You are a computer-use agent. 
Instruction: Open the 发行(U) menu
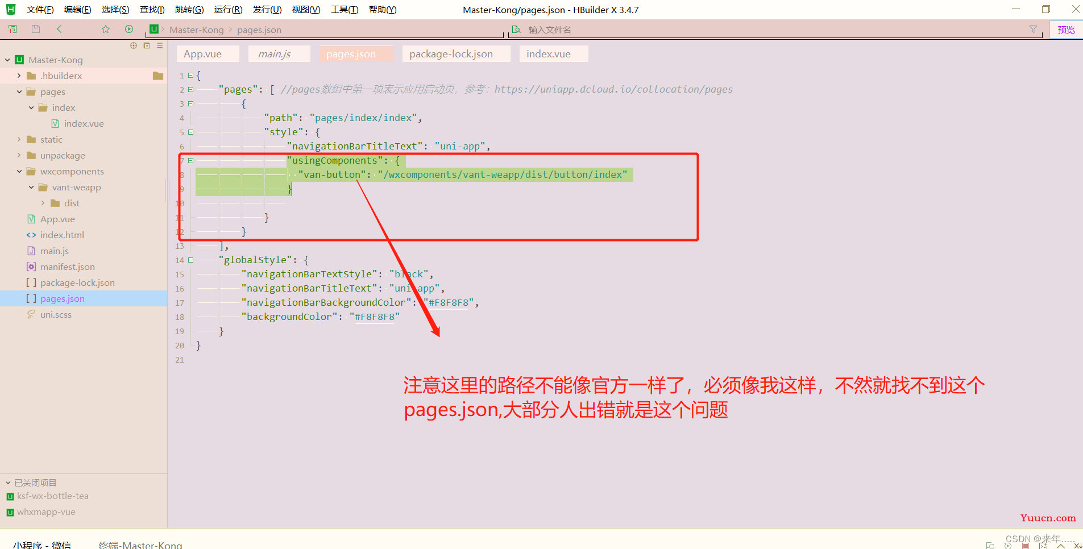click(x=267, y=10)
